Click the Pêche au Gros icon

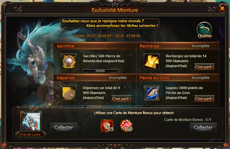151,93
